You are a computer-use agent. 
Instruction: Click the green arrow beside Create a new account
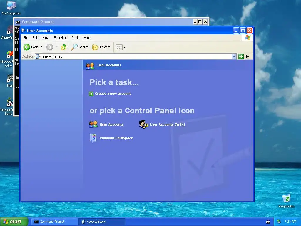pos(91,94)
